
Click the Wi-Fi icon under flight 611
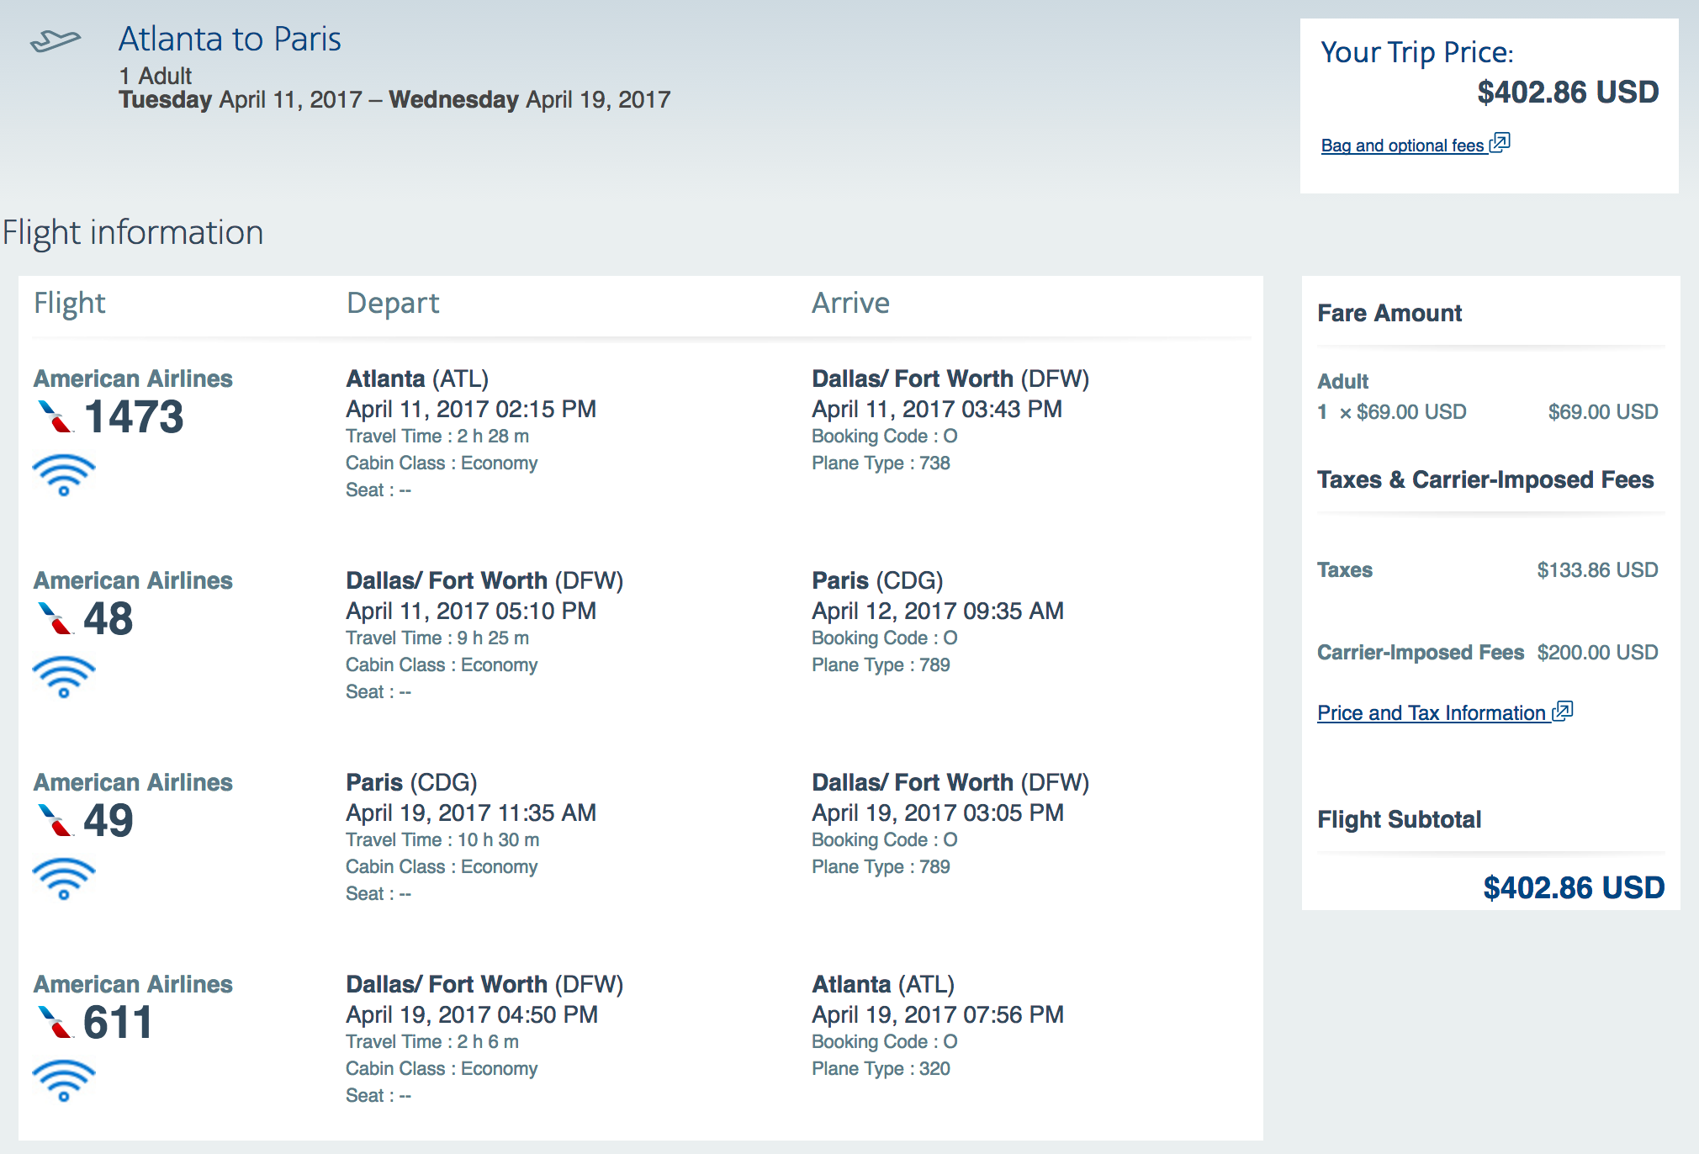pyautogui.click(x=64, y=1080)
